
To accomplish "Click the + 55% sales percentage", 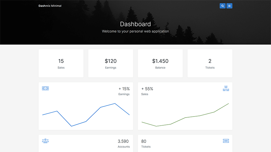I will tap(147, 89).
